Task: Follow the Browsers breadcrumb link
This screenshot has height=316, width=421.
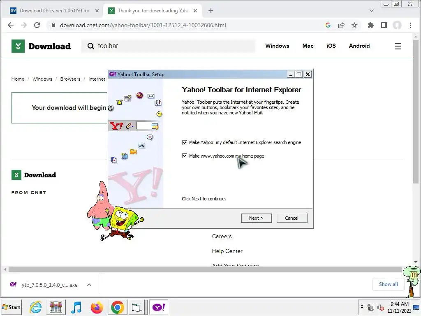Action: coord(70,79)
